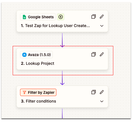The height and width of the screenshot is (122, 133).
Task: Duplicate the Avaza Lookup Project step
Action: coord(94,54)
